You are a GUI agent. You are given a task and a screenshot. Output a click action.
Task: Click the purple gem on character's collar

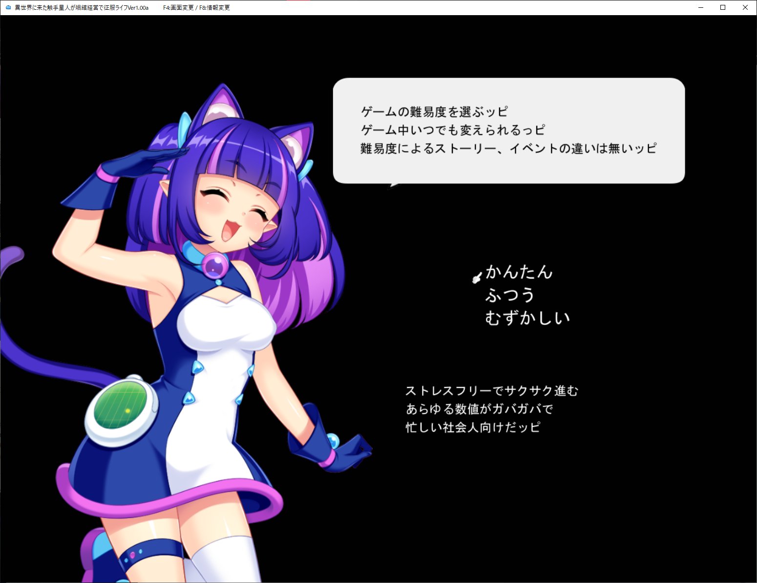[x=215, y=266]
